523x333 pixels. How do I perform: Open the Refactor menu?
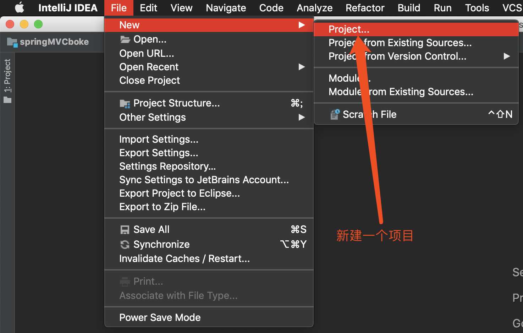coord(365,8)
